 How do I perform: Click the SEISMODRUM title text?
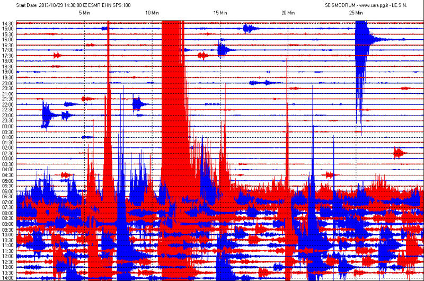coord(341,5)
